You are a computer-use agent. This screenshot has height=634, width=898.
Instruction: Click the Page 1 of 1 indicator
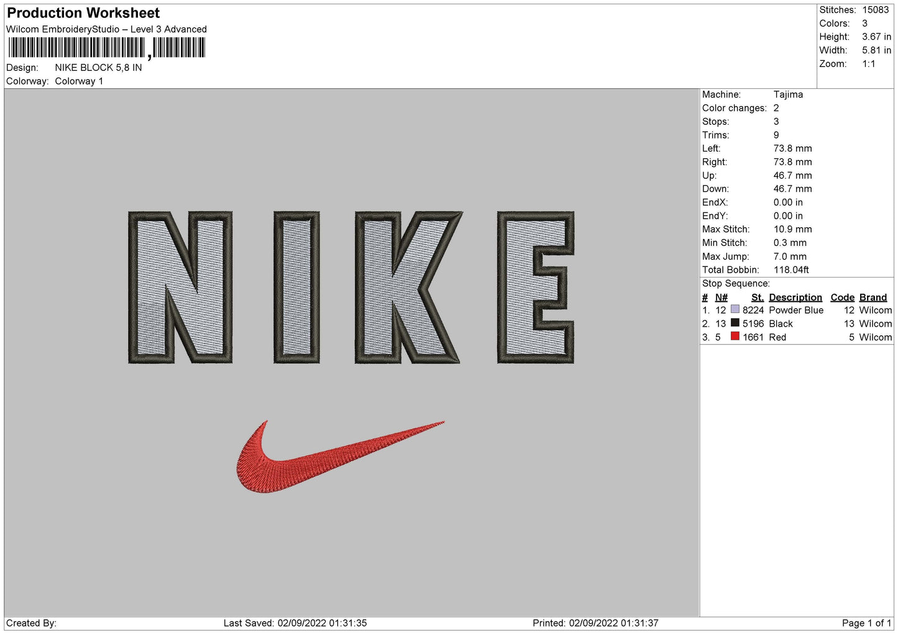(x=866, y=623)
